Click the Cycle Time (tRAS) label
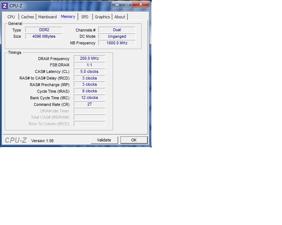The width and height of the screenshot is (282, 225). [53, 91]
